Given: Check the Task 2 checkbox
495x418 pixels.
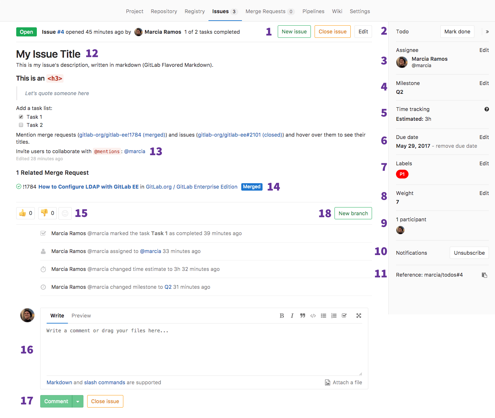Looking at the screenshot, I should 21,125.
